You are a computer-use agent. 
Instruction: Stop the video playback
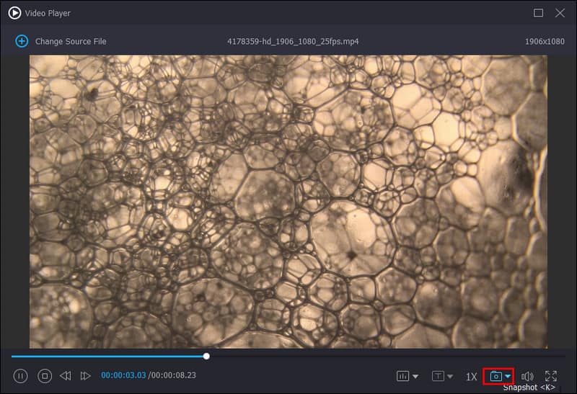coord(45,375)
